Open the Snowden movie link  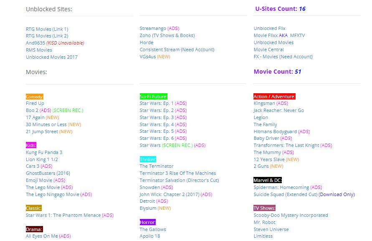pyautogui.click(x=150, y=188)
